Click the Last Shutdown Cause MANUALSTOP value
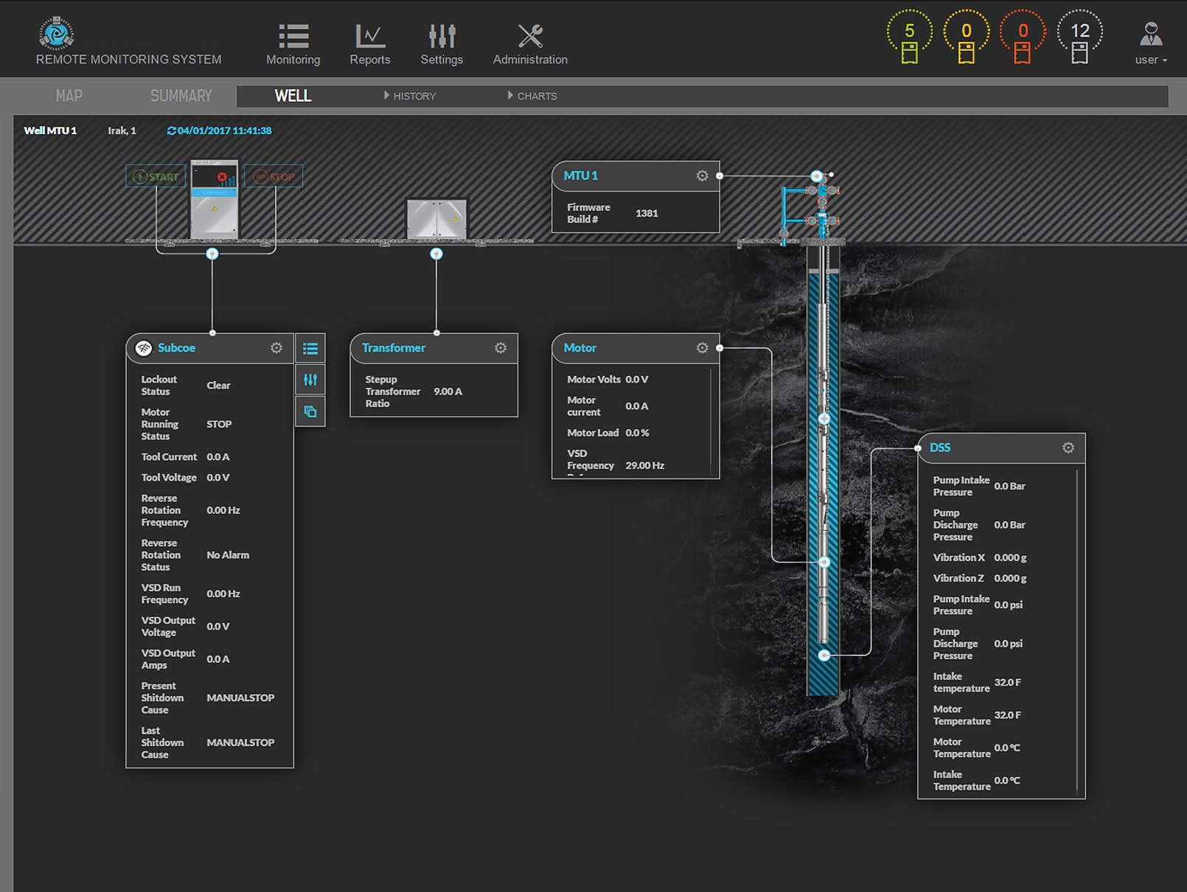1187x892 pixels. (240, 743)
